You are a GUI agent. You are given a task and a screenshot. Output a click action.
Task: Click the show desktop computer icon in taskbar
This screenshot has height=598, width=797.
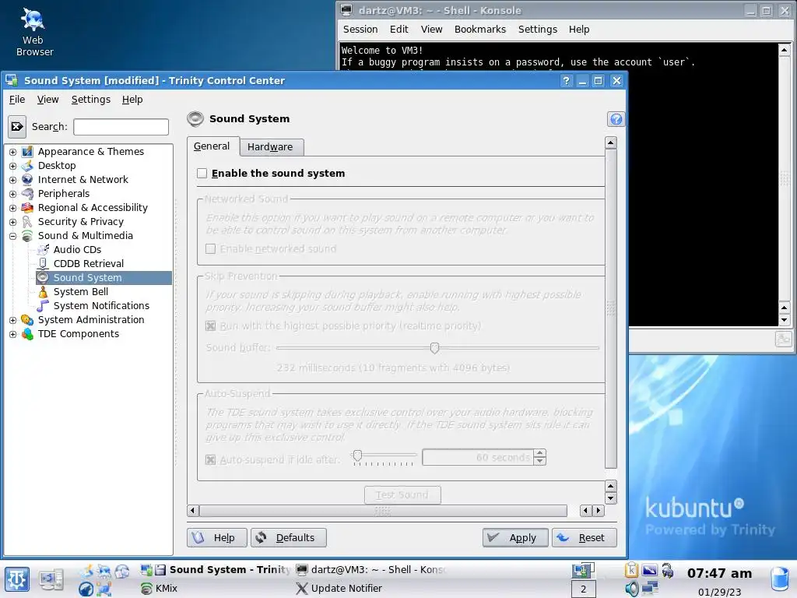point(51,579)
